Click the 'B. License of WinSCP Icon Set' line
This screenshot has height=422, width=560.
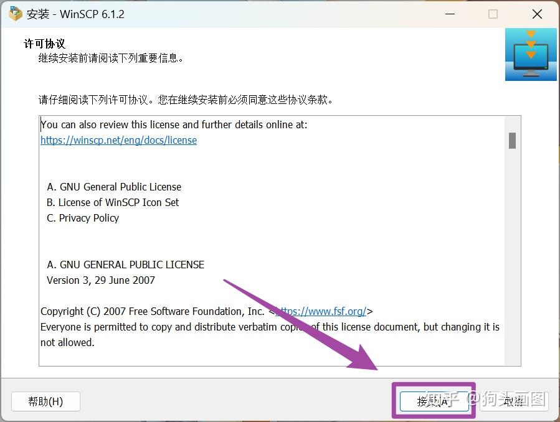112,202
